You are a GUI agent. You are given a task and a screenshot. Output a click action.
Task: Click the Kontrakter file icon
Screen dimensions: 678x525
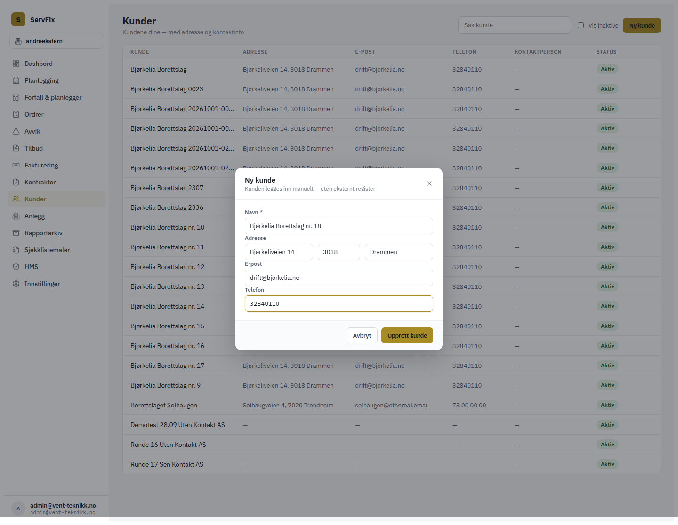click(x=16, y=182)
